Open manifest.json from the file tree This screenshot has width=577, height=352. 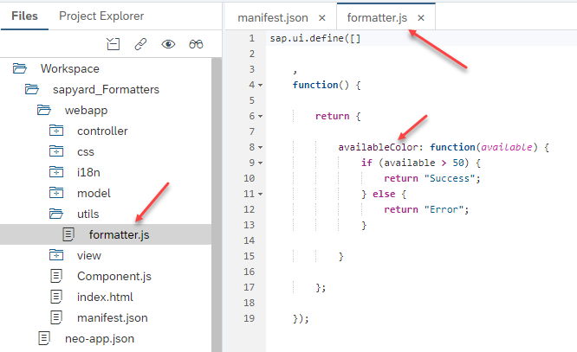(113, 317)
